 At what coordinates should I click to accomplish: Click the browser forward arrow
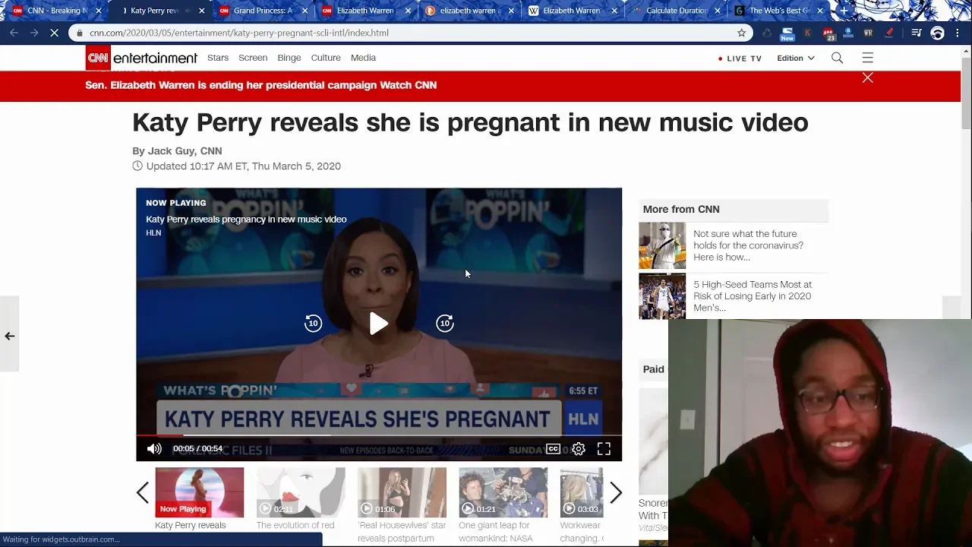(x=34, y=33)
